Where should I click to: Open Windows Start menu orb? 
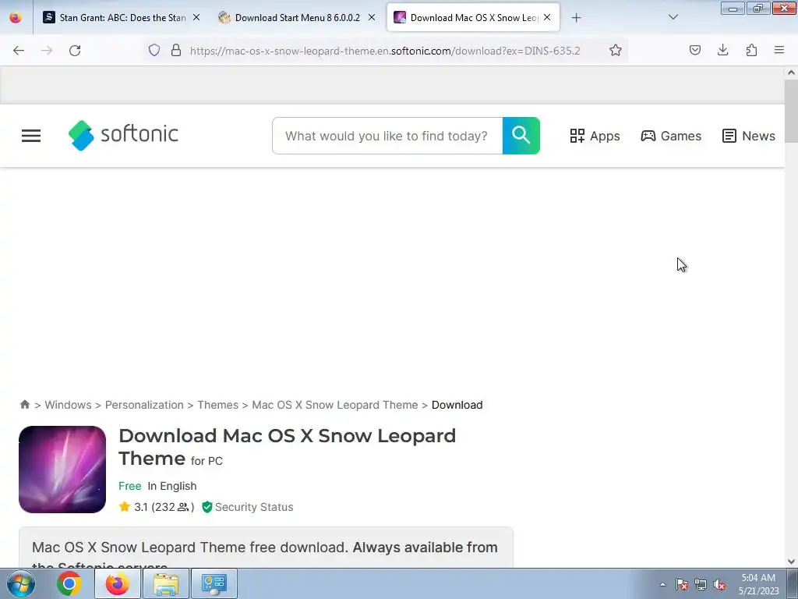click(21, 583)
